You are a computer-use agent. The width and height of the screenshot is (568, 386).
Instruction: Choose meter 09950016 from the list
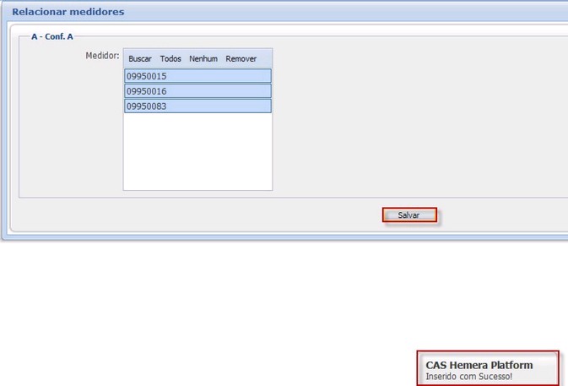coord(197,91)
